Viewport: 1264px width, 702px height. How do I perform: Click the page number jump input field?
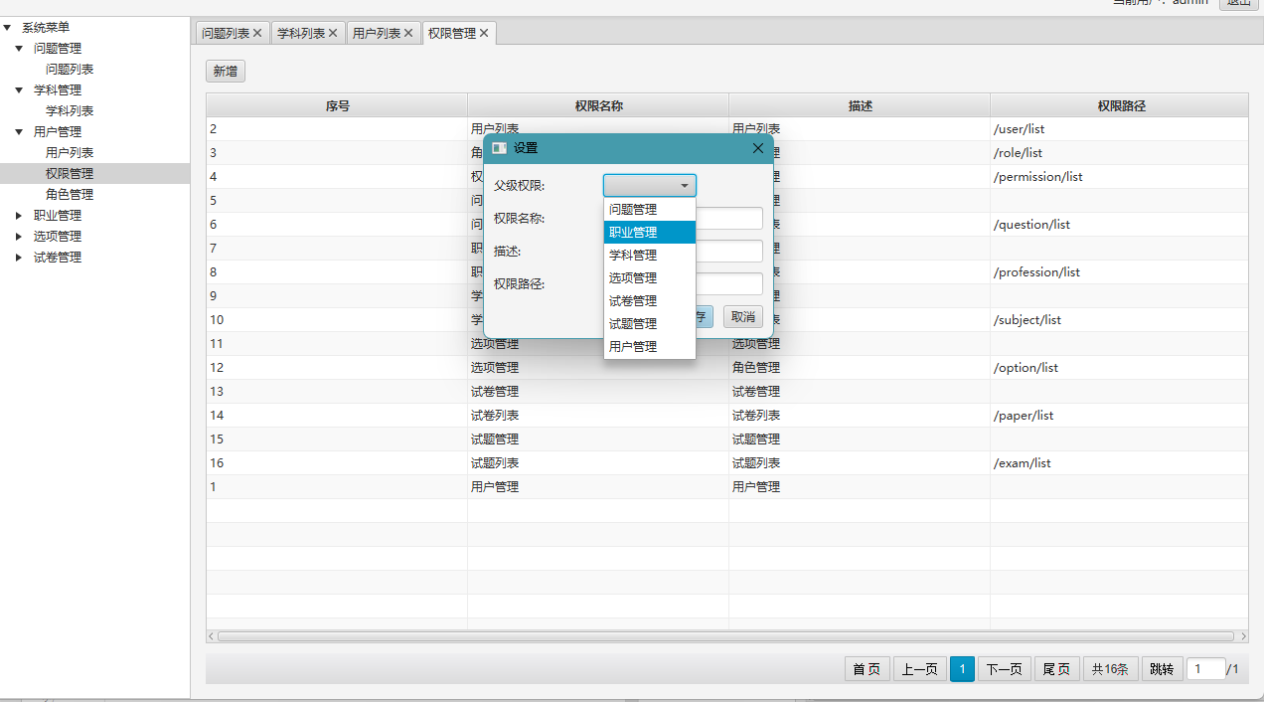coord(1205,669)
